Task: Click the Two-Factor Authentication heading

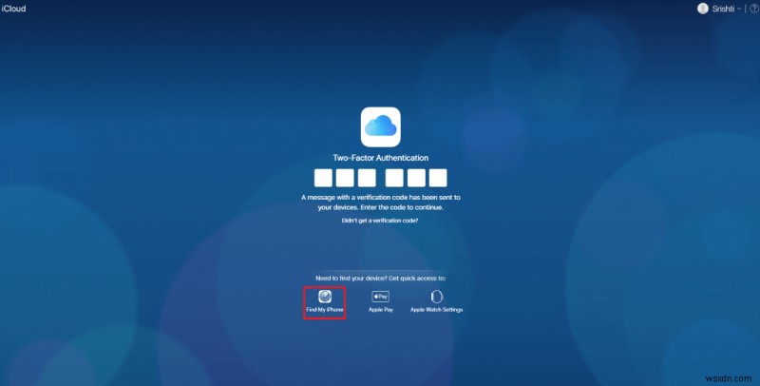Action: click(x=381, y=158)
